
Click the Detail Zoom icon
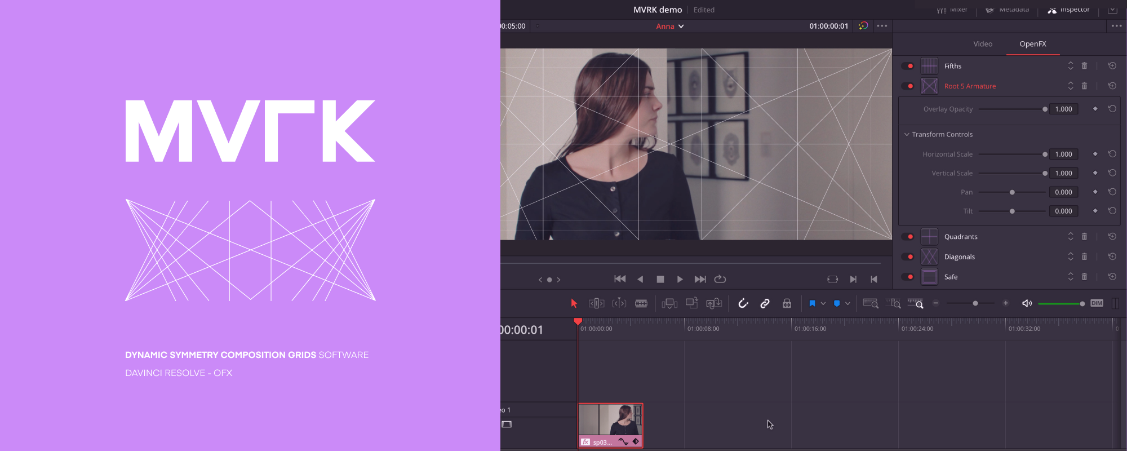[x=893, y=303]
